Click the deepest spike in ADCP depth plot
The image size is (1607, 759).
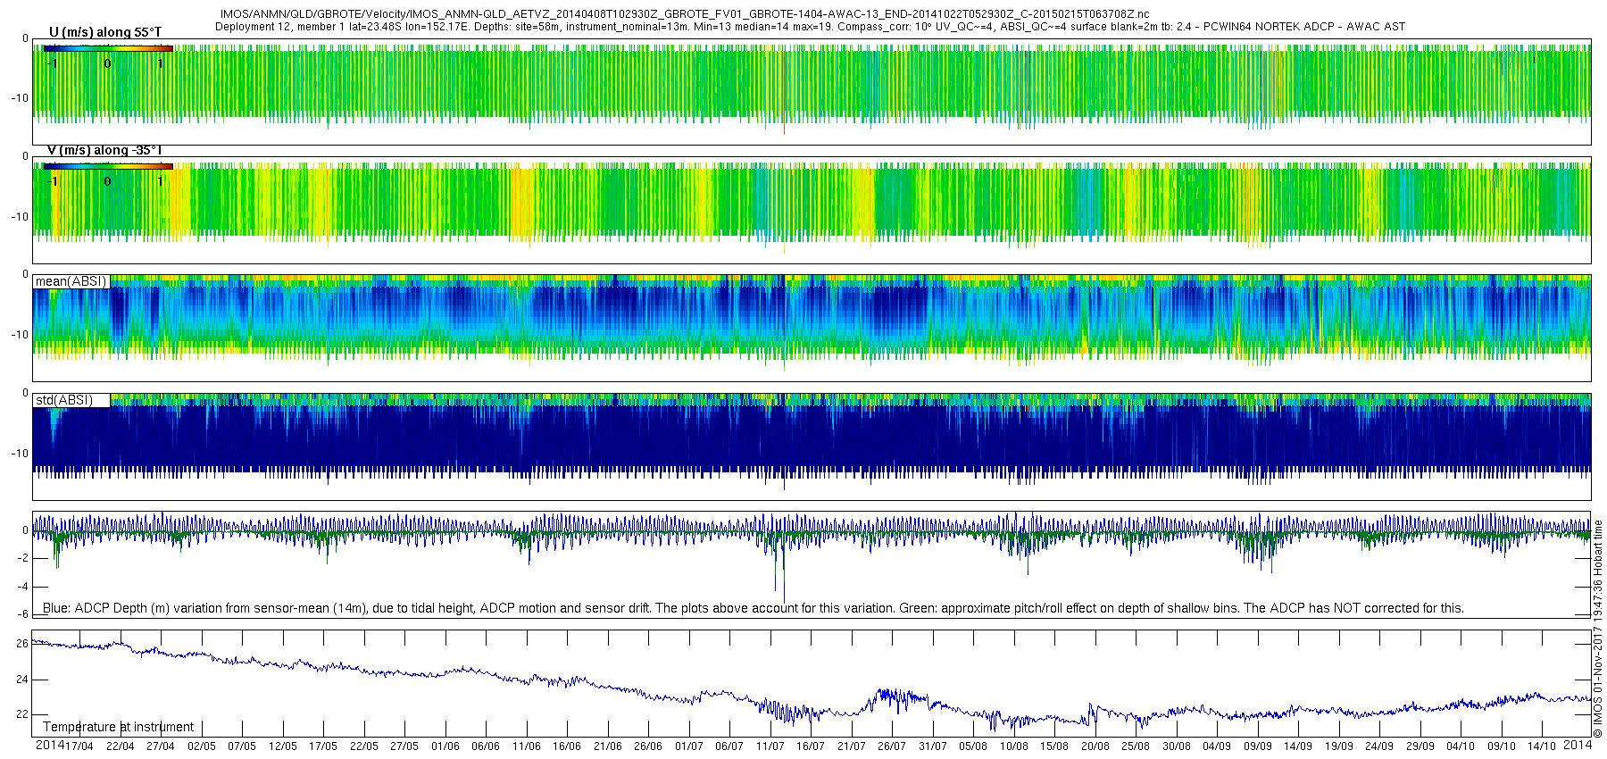point(784,600)
